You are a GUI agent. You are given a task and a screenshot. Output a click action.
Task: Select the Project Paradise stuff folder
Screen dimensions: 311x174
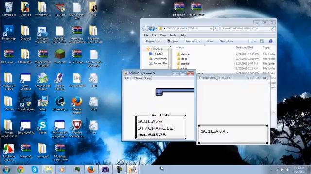click(x=9, y=129)
